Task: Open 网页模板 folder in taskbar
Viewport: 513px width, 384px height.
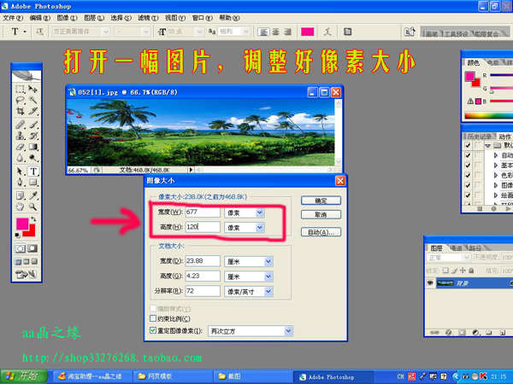Action: [173, 376]
